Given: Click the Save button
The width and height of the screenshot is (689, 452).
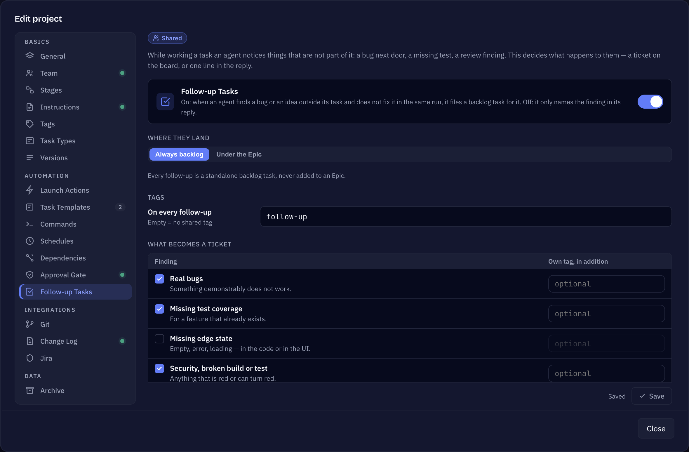Looking at the screenshot, I should tap(652, 396).
